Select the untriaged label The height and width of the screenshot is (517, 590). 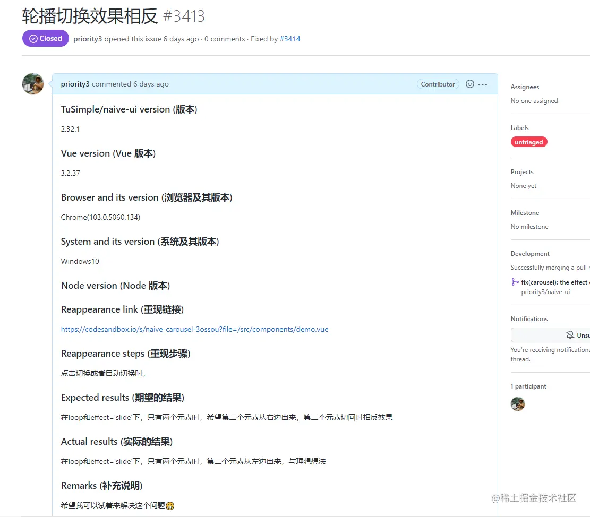(x=529, y=142)
